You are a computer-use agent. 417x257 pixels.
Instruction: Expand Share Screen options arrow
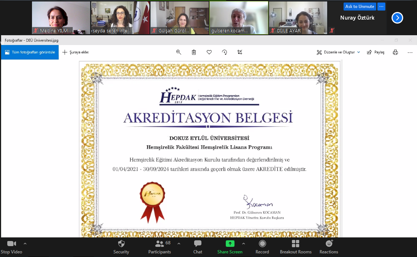(244, 244)
